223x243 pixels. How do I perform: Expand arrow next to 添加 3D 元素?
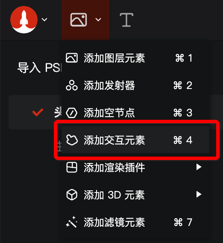click(x=199, y=194)
